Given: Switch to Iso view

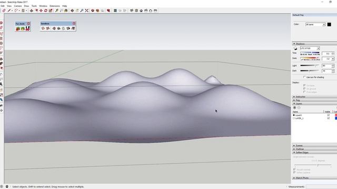Looking at the screenshot, I should point(132,10).
